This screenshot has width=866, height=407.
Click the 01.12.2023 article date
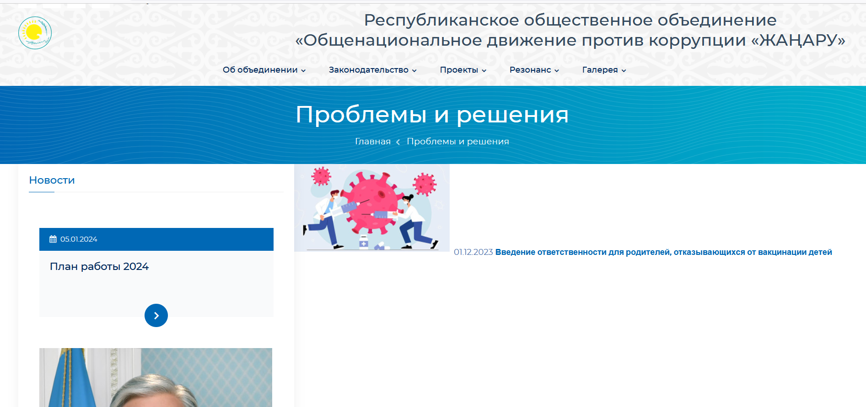473,252
